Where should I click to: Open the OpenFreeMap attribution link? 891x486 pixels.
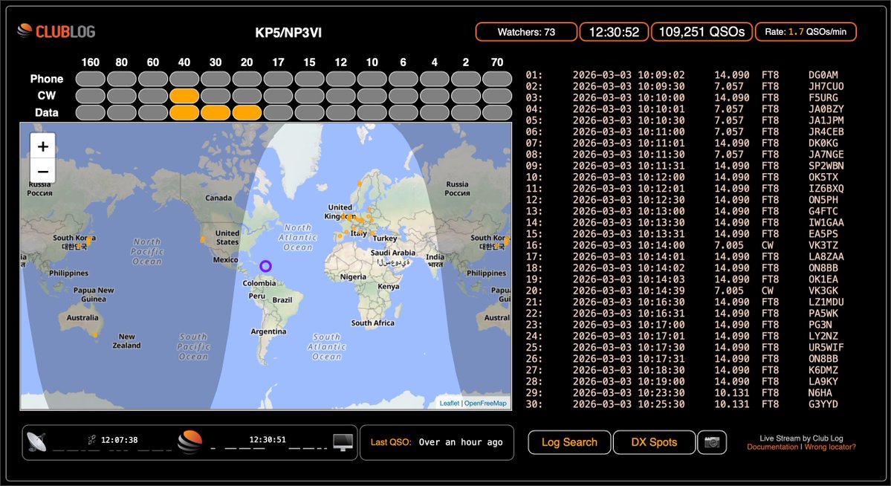click(x=485, y=403)
